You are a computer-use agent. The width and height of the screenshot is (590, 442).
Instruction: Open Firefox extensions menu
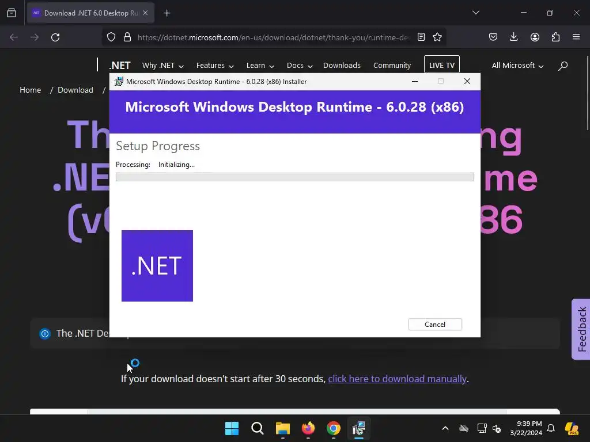point(555,37)
